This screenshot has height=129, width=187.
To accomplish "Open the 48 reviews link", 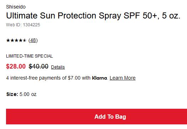I will [33, 41].
